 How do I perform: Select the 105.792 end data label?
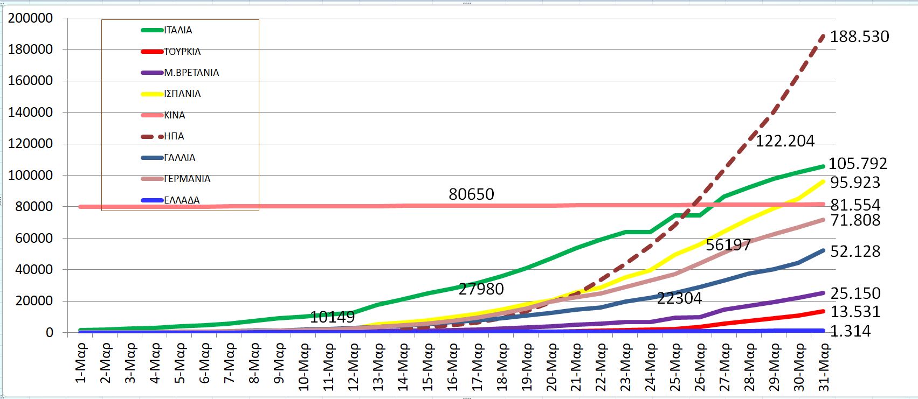[x=857, y=163]
